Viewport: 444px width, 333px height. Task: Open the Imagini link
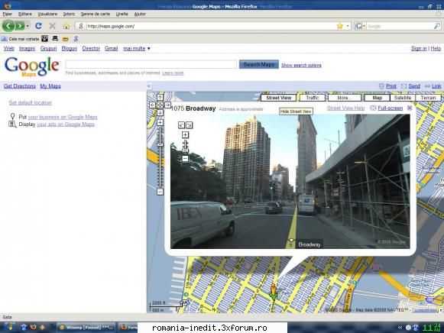[28, 48]
